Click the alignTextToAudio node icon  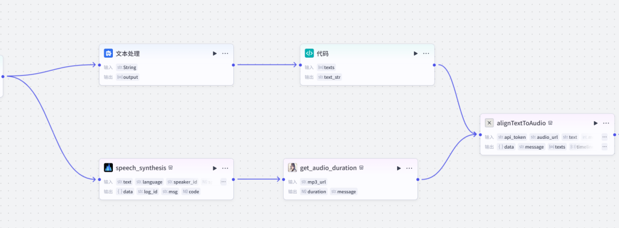pyautogui.click(x=489, y=123)
